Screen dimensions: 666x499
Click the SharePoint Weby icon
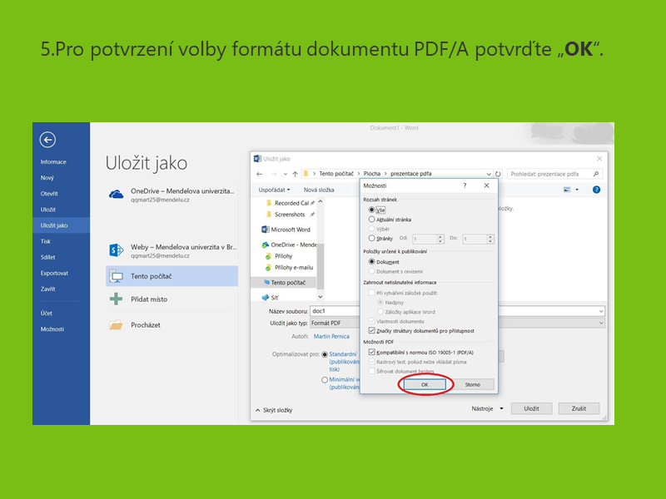(116, 249)
